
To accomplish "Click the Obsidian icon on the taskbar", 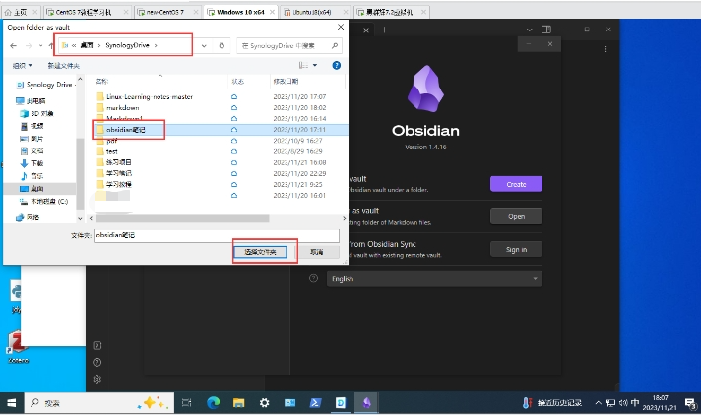I will pyautogui.click(x=366, y=403).
